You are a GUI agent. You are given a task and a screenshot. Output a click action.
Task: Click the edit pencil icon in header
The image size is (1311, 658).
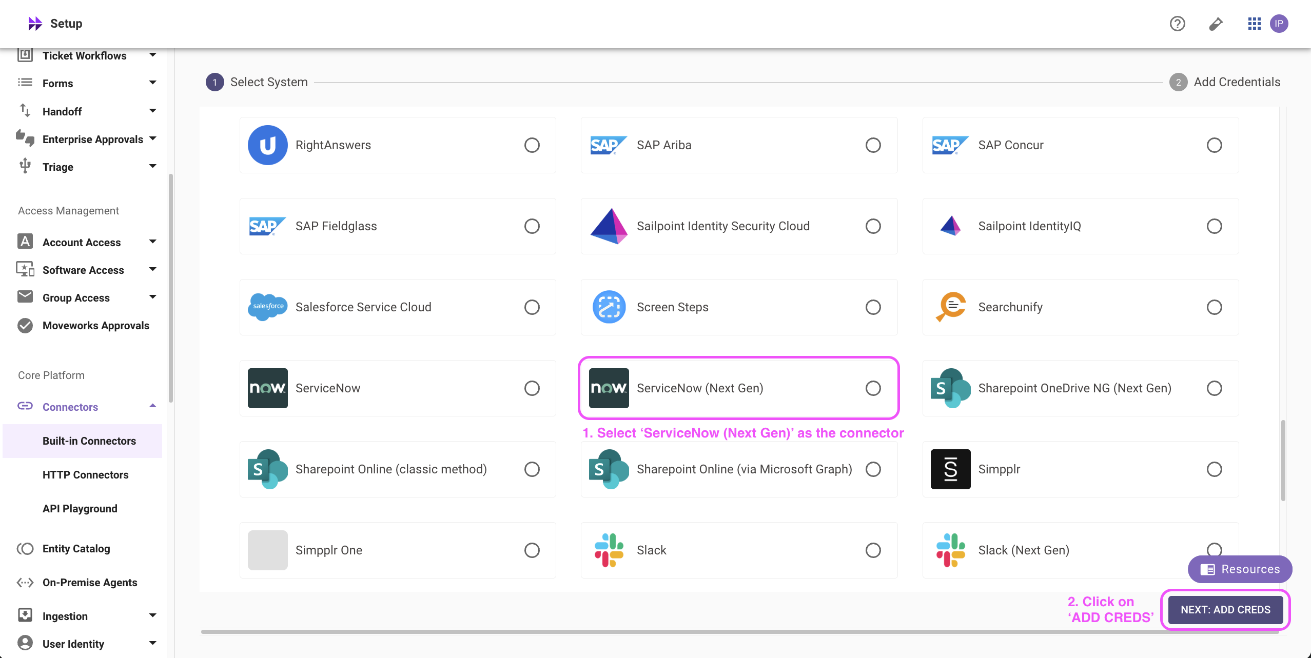click(1216, 24)
